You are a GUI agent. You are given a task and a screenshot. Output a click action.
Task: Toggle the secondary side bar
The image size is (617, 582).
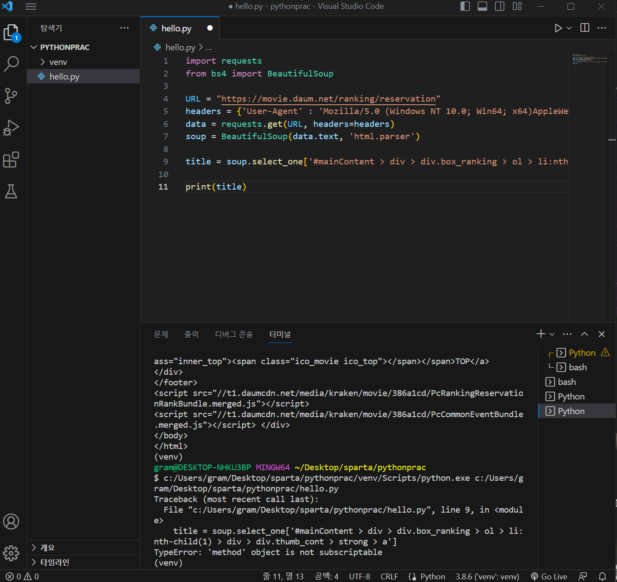point(500,6)
